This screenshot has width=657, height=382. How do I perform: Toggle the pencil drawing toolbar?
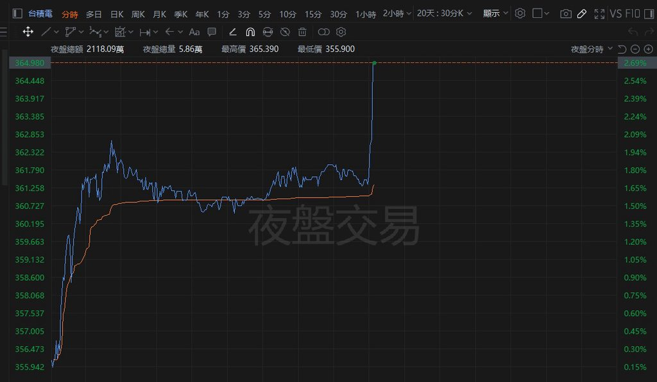click(582, 13)
